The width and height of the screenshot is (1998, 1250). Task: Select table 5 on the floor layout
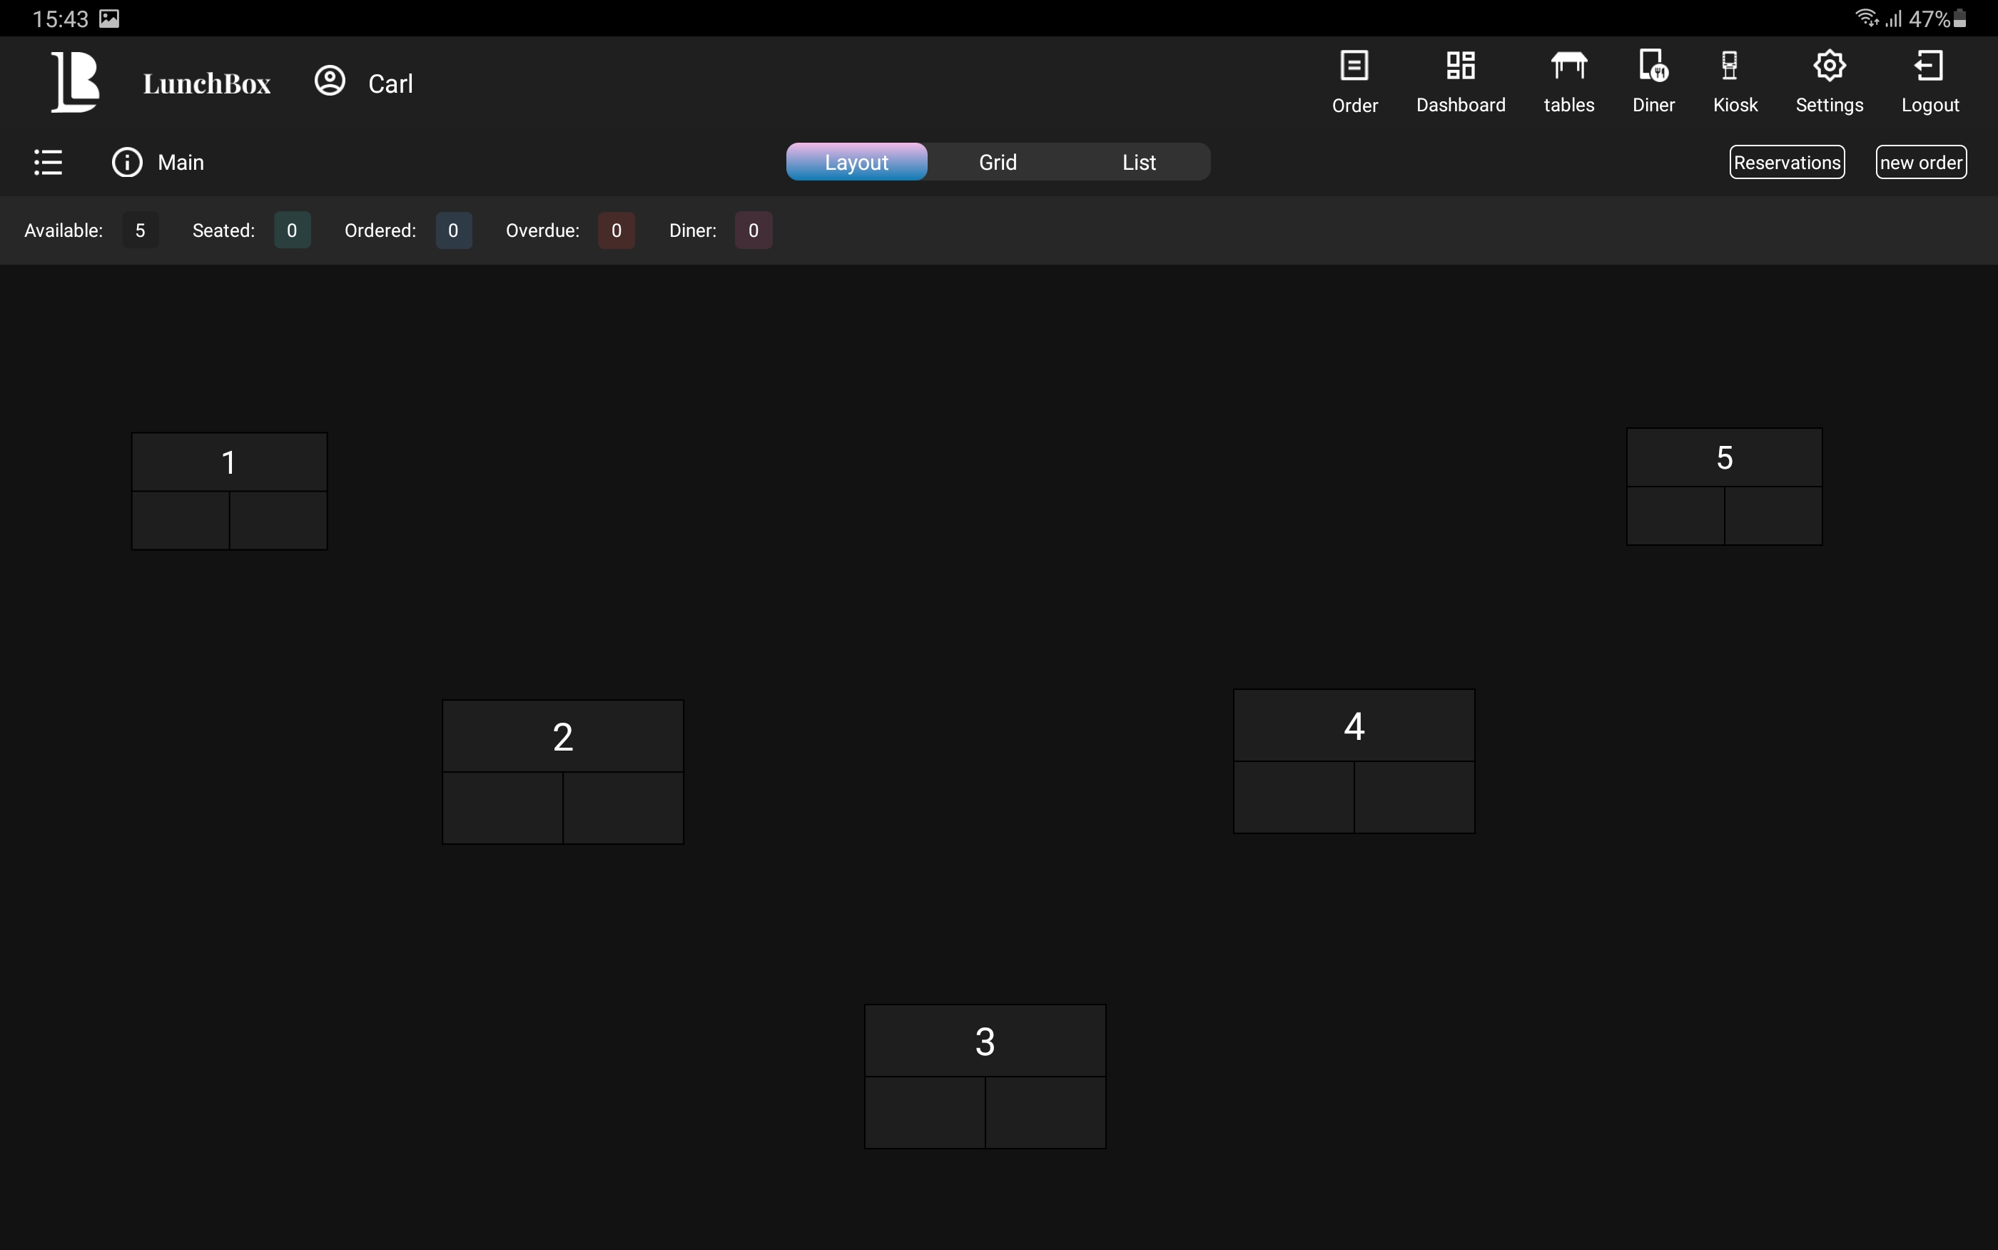1723,486
